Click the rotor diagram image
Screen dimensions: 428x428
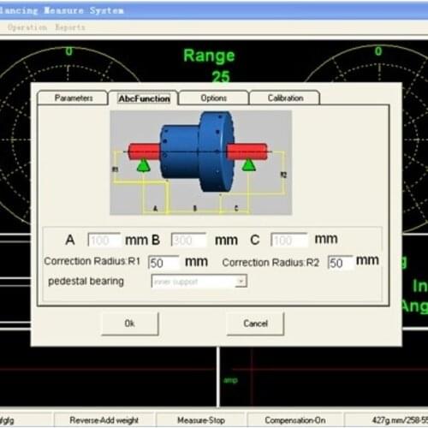point(201,163)
